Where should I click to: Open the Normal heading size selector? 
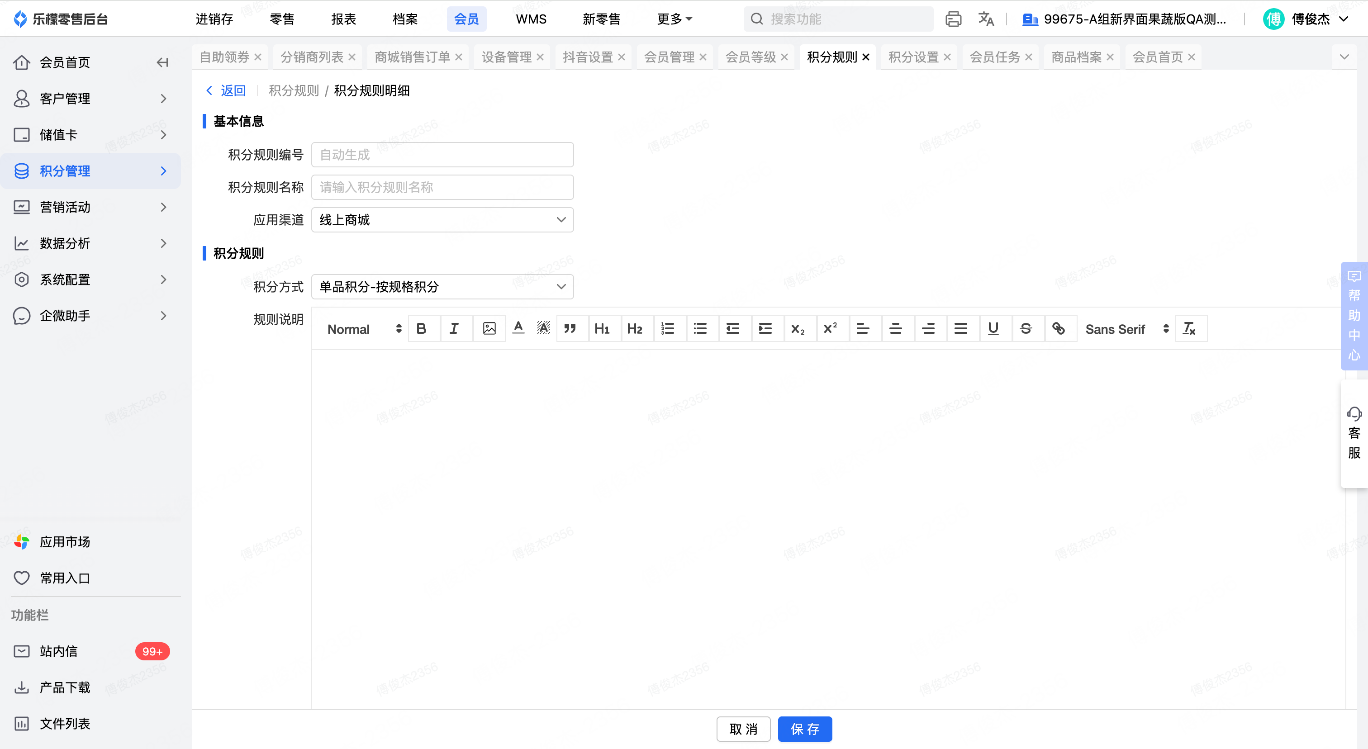364,329
